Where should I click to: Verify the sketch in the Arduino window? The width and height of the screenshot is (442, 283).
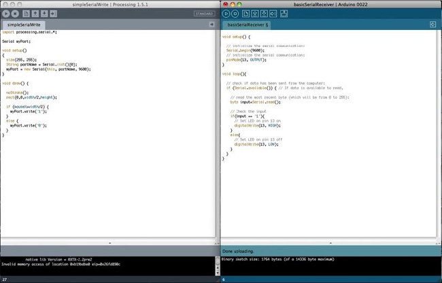point(226,14)
